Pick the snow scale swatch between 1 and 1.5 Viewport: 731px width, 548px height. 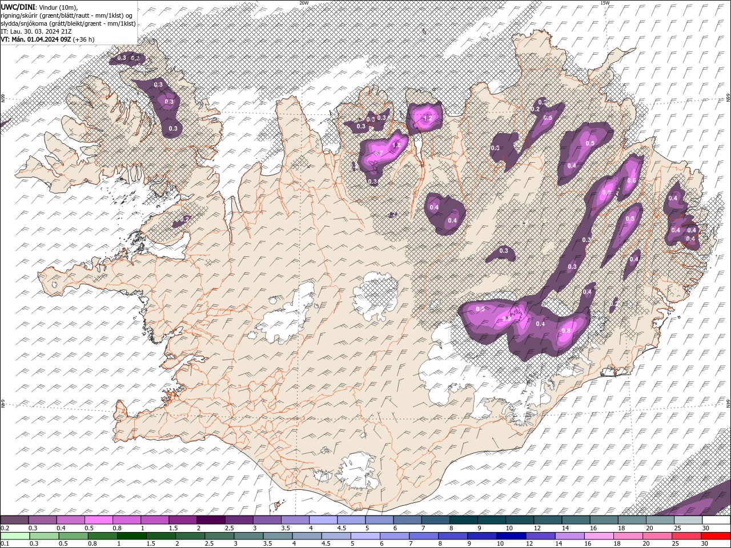(155, 519)
